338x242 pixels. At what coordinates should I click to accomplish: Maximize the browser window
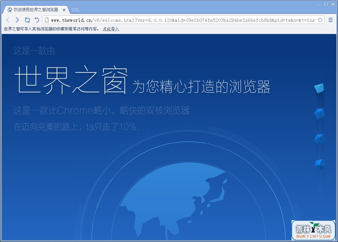(x=326, y=4)
